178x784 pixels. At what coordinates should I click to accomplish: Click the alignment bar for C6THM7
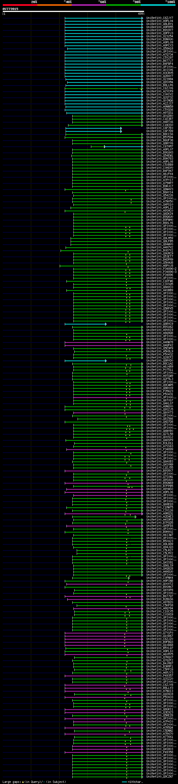[117, 146]
